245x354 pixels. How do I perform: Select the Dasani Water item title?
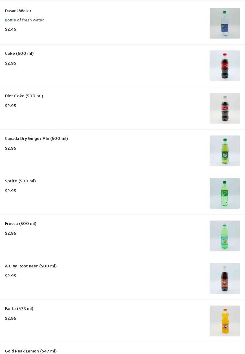click(x=18, y=11)
